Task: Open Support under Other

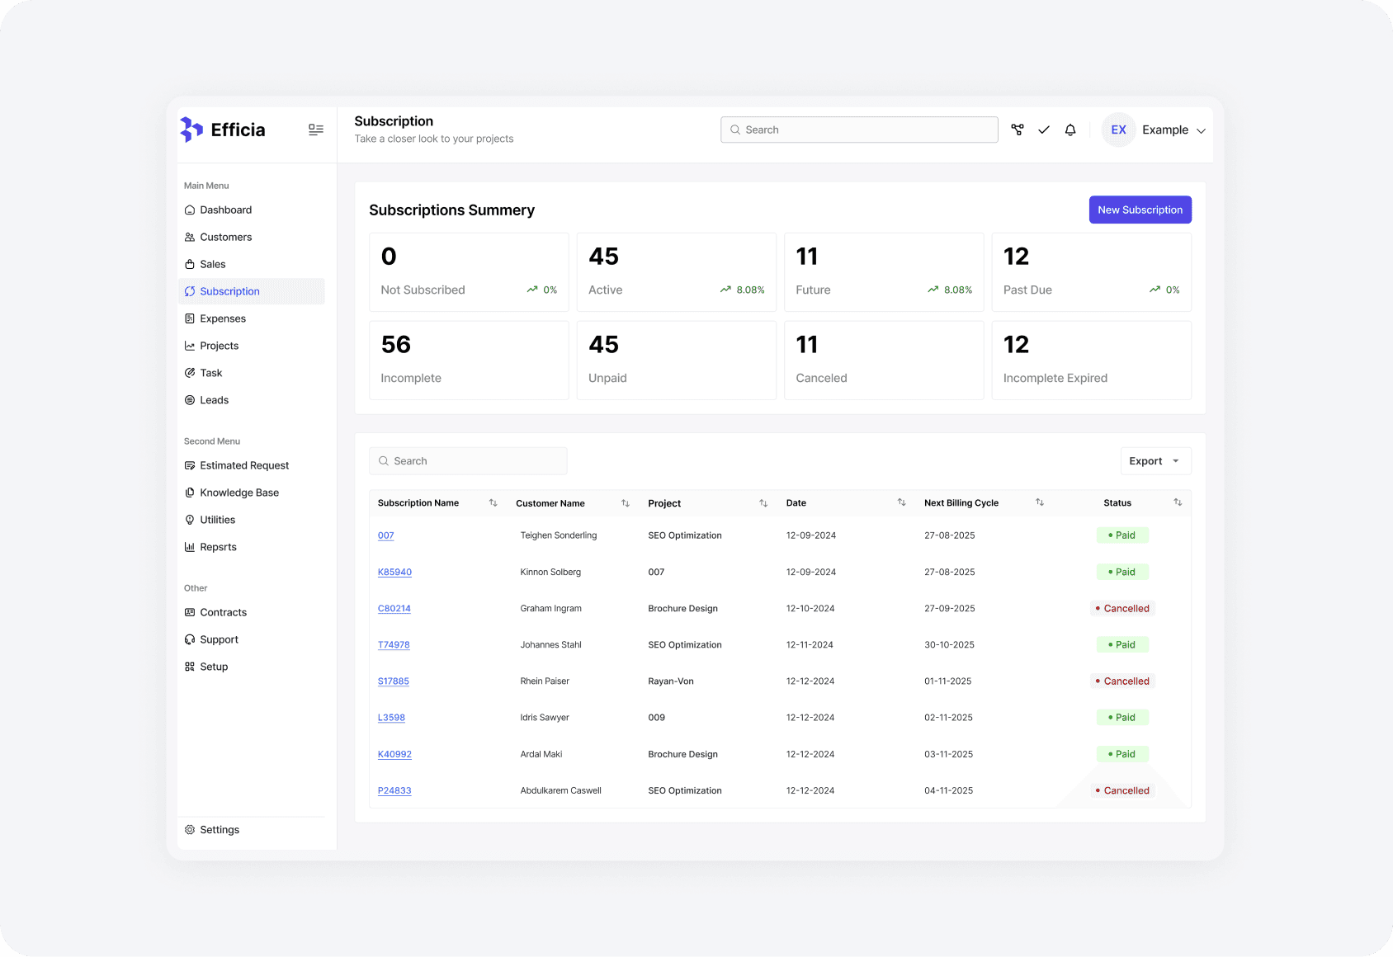Action: pyautogui.click(x=251, y=639)
